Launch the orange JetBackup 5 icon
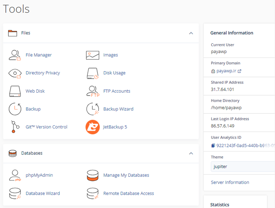 point(92,127)
